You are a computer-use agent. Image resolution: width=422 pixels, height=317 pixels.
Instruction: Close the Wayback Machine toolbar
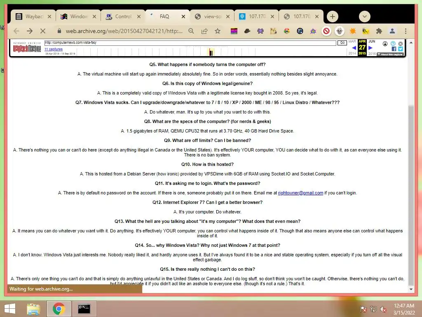[401, 44]
